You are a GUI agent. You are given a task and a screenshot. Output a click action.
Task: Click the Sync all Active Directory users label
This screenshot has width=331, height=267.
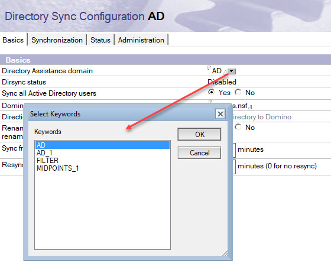click(x=49, y=93)
